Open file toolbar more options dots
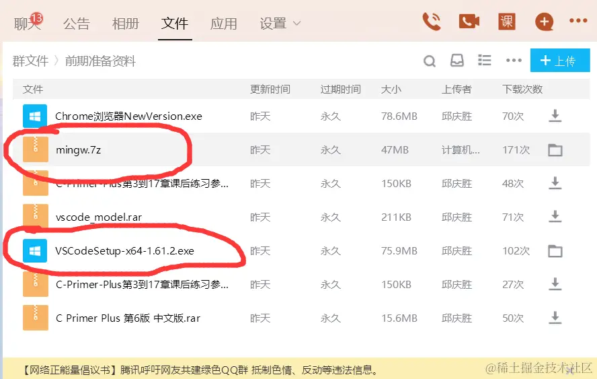The image size is (597, 379). click(x=514, y=60)
